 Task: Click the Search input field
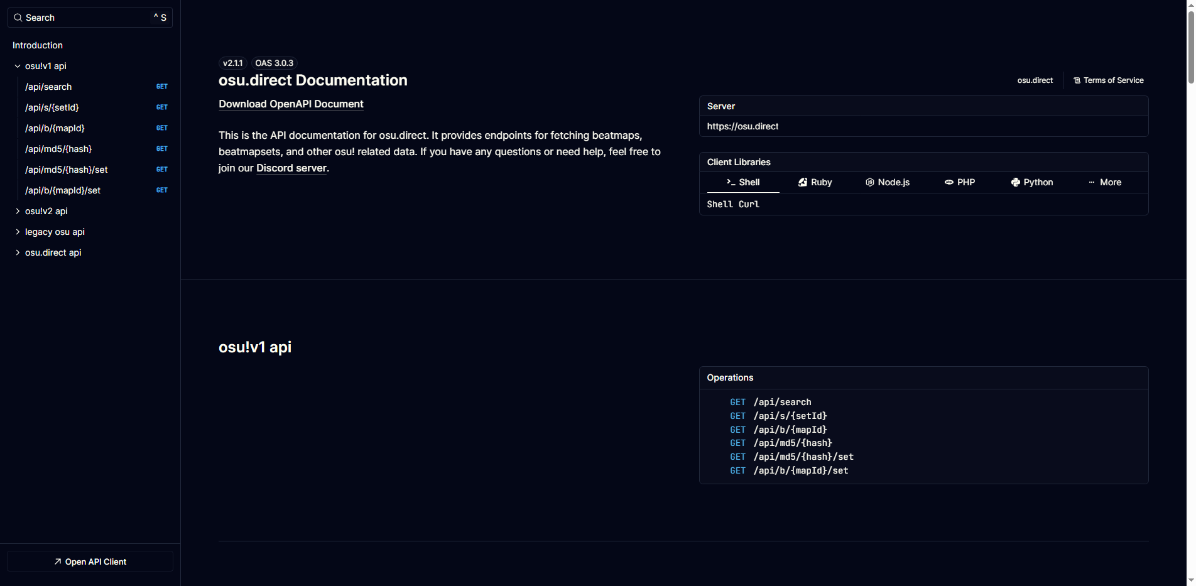90,18
